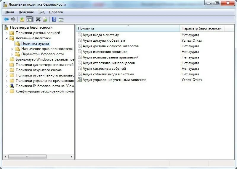237x169 pixels.
Task: Select Аудит управления учетными записями row
Action: [114, 80]
